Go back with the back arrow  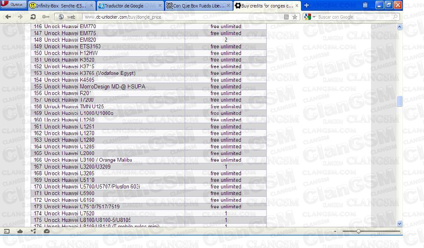[x=8, y=17]
